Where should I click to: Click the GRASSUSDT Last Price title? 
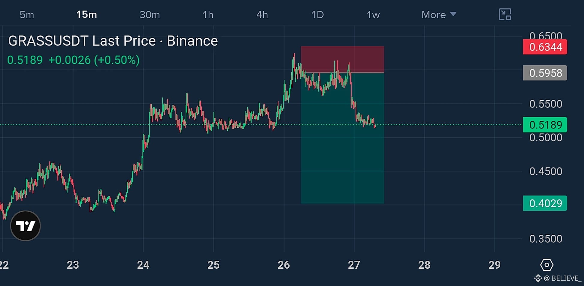pos(113,41)
